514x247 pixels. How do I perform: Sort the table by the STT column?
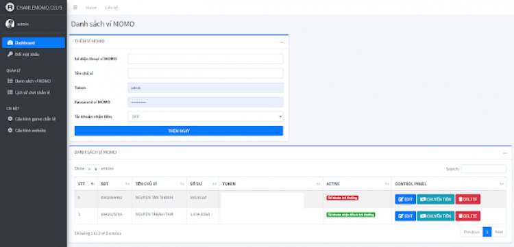(86, 184)
